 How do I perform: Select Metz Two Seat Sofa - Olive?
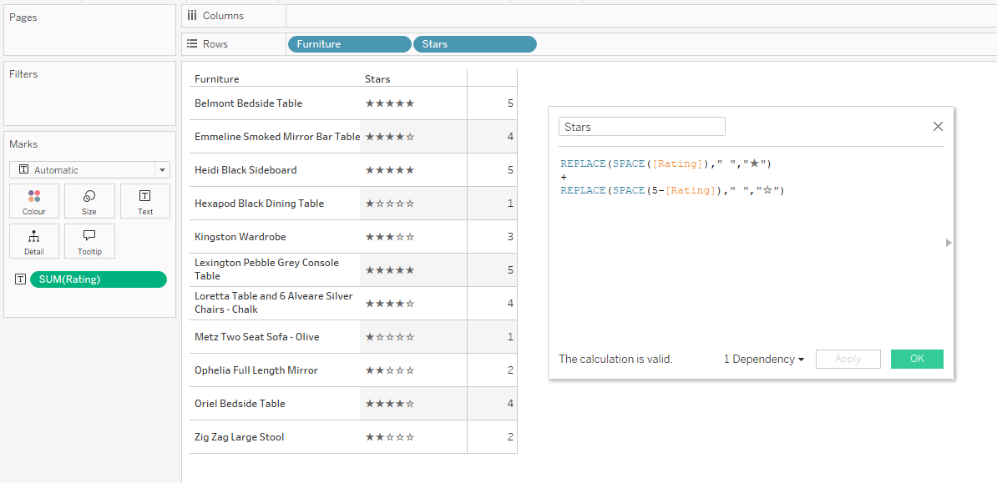pyautogui.click(x=257, y=337)
